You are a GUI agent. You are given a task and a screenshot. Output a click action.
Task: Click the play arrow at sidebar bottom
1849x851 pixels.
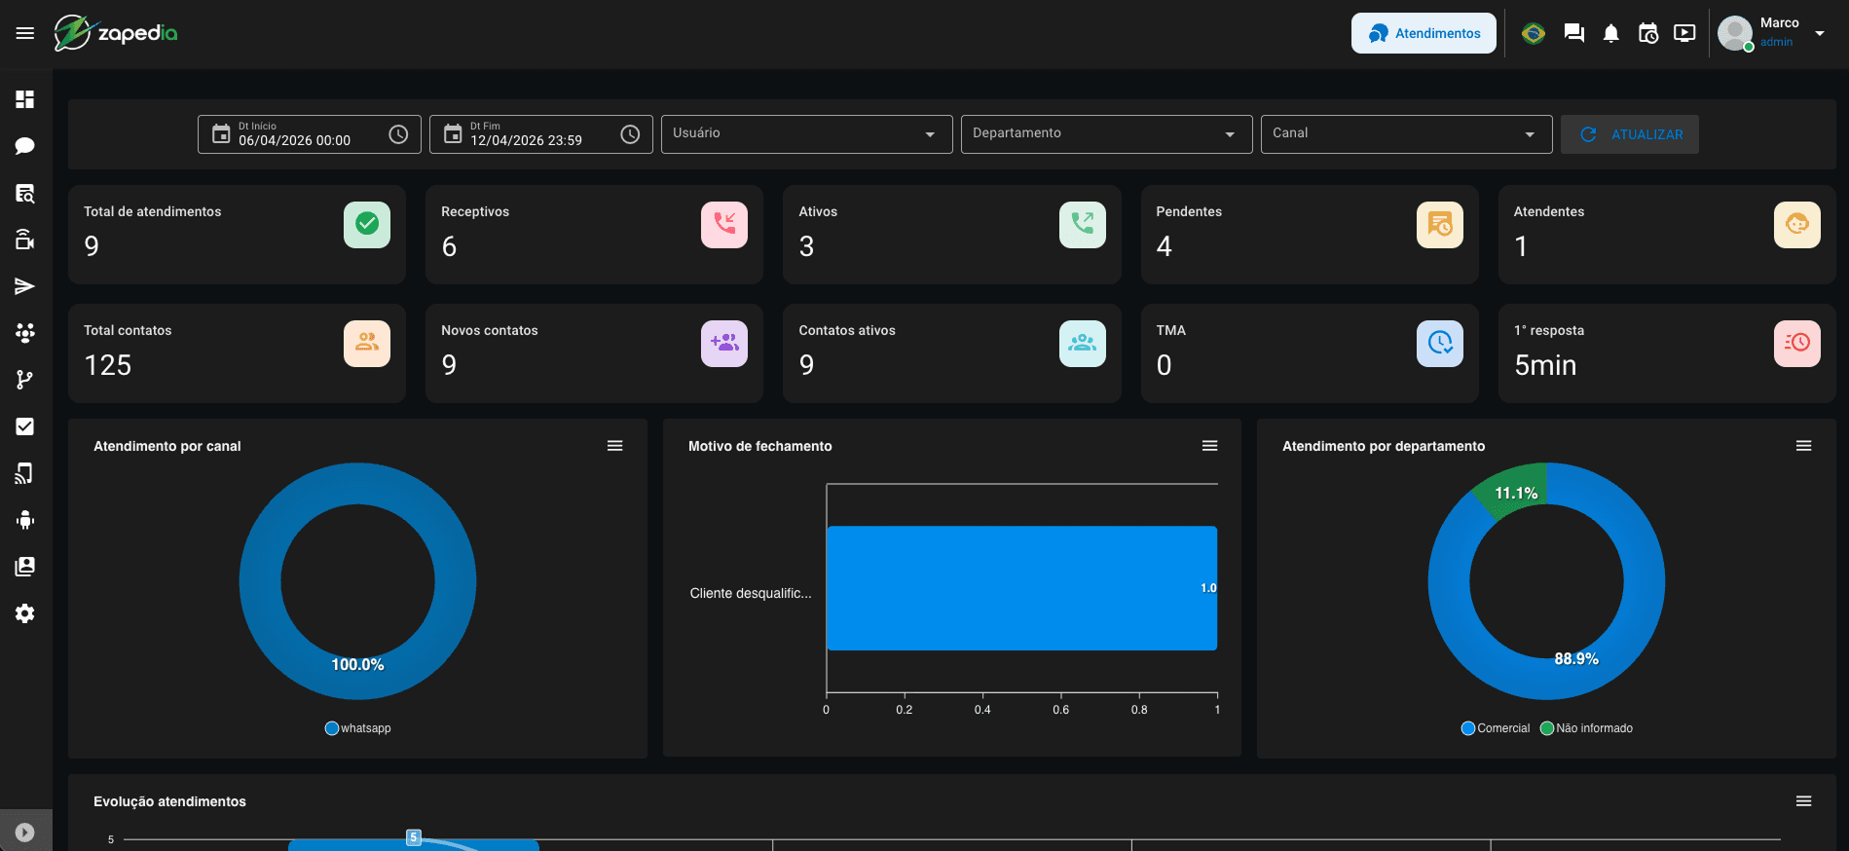tap(25, 832)
